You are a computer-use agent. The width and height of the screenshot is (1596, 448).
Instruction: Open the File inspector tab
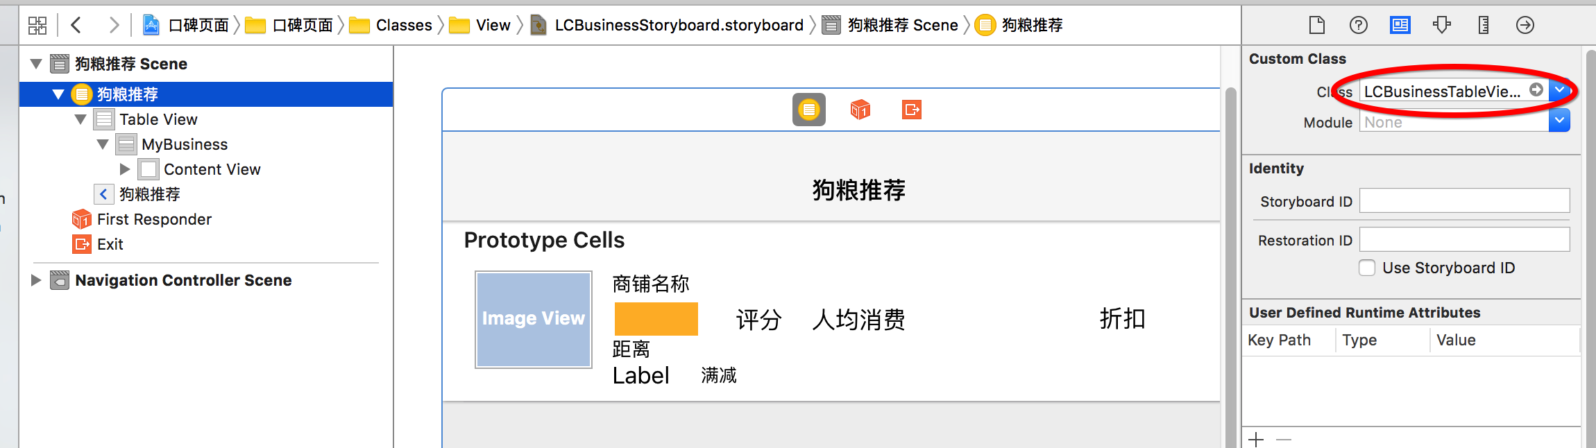tap(1316, 26)
